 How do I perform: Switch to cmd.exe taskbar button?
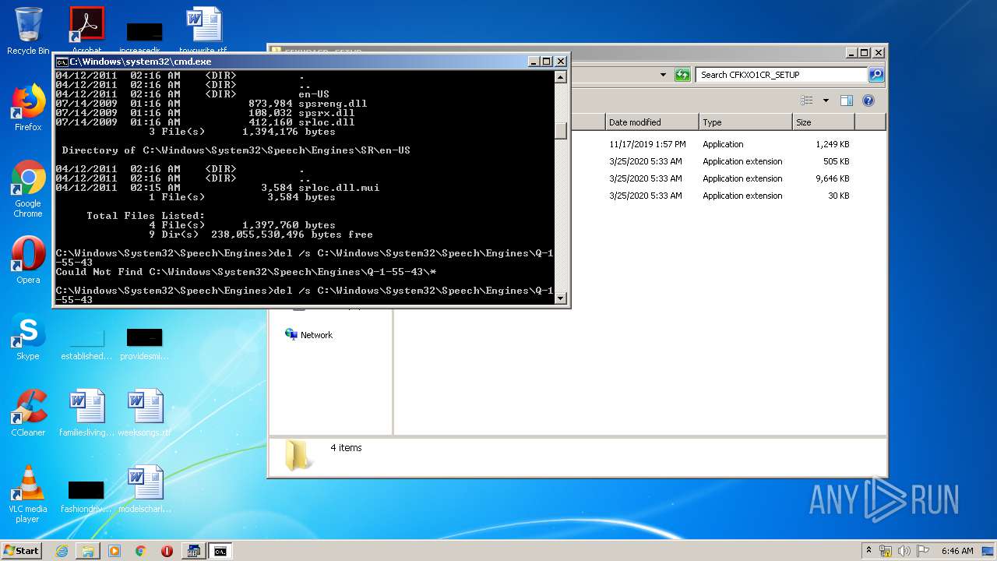click(x=220, y=551)
